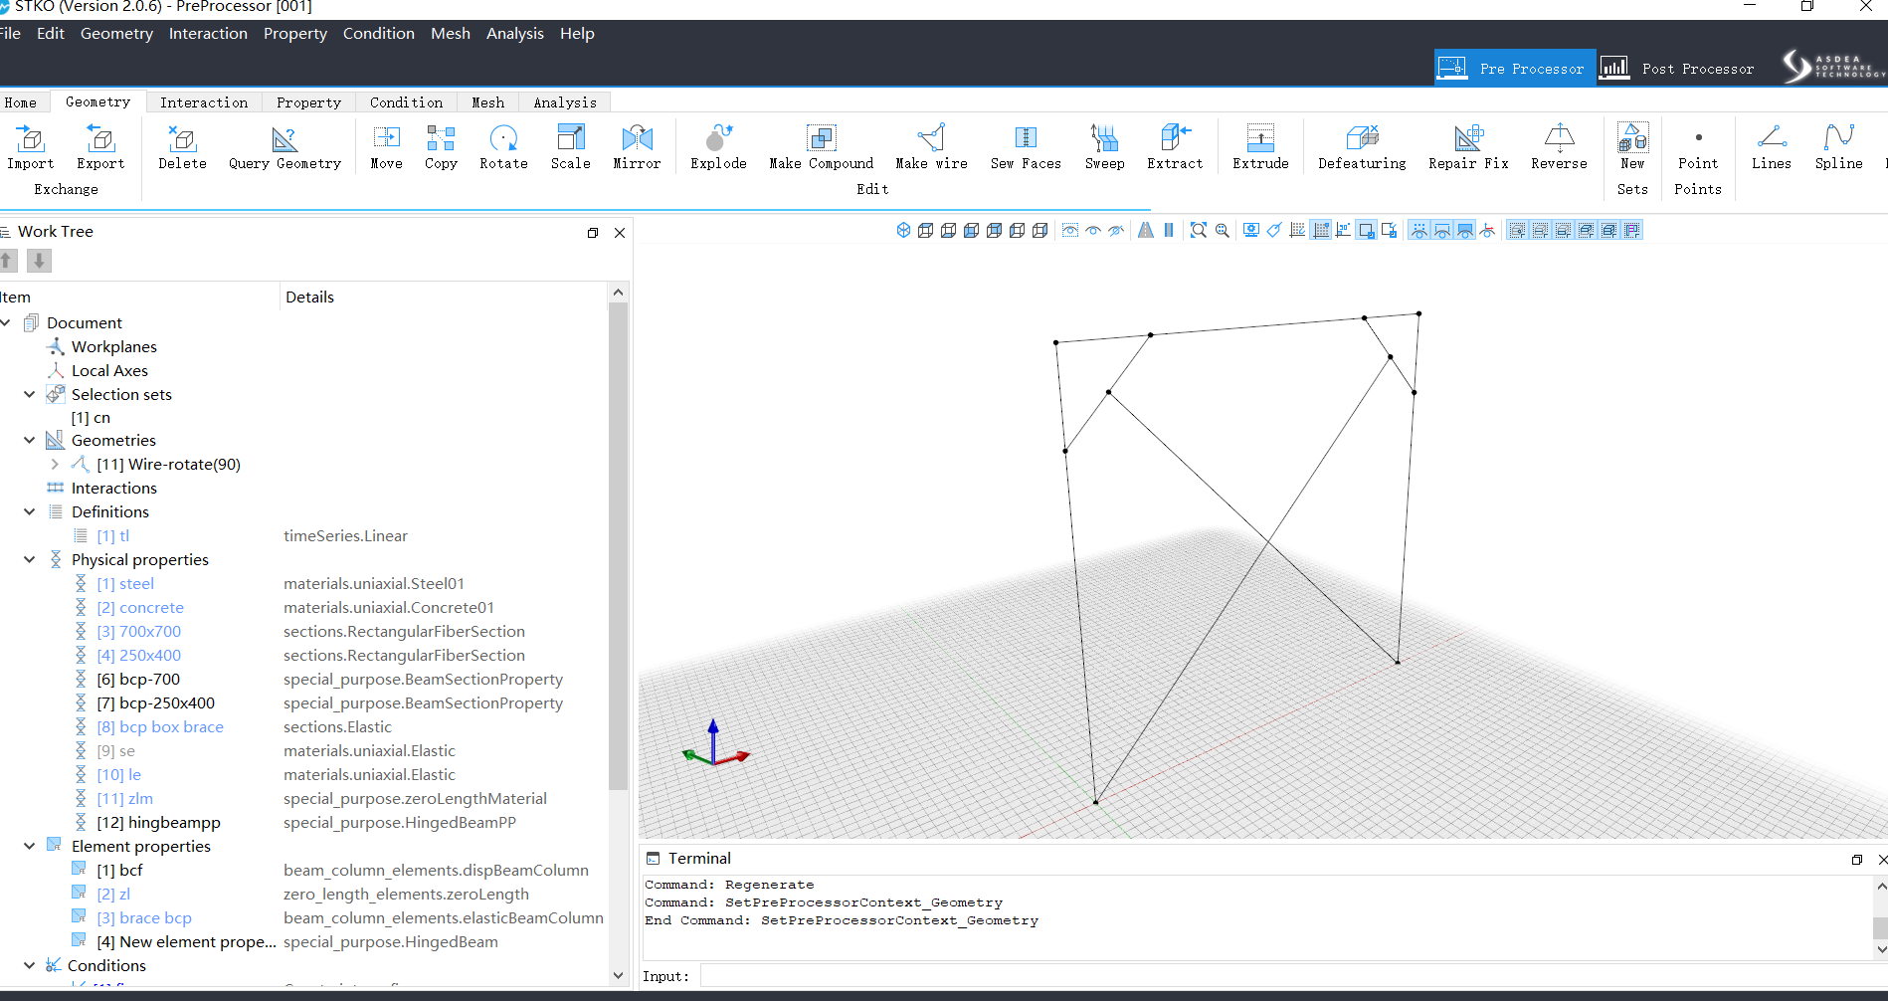Image resolution: width=1888 pixels, height=1001 pixels.
Task: Toggle perspective road-view projection icon
Action: (x=1146, y=230)
